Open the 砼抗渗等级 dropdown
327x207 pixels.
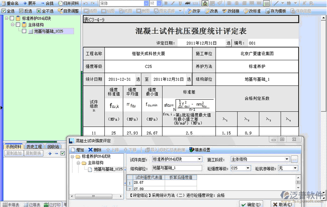pyautogui.click(x=295, y=168)
